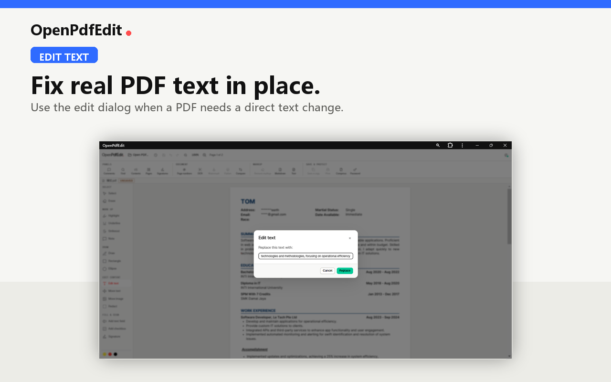
Task: Open the three-dot menu in title bar
Action: pyautogui.click(x=462, y=145)
